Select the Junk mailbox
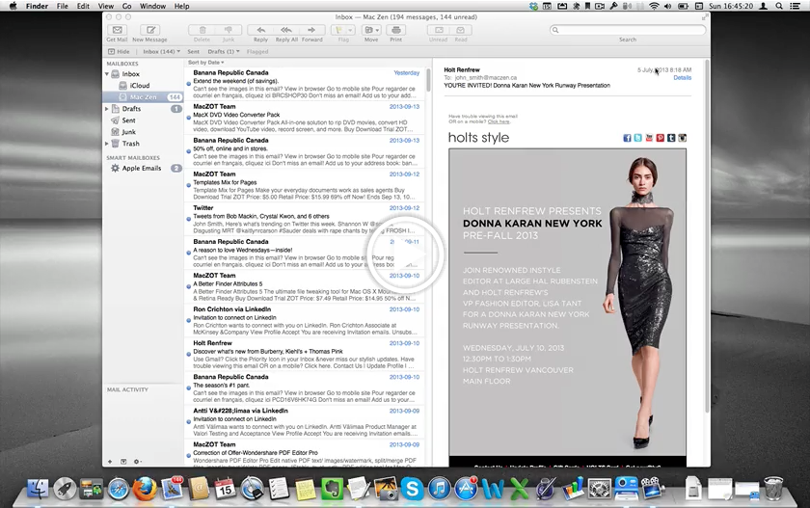Screen dimensions: 810x508 tap(128, 132)
